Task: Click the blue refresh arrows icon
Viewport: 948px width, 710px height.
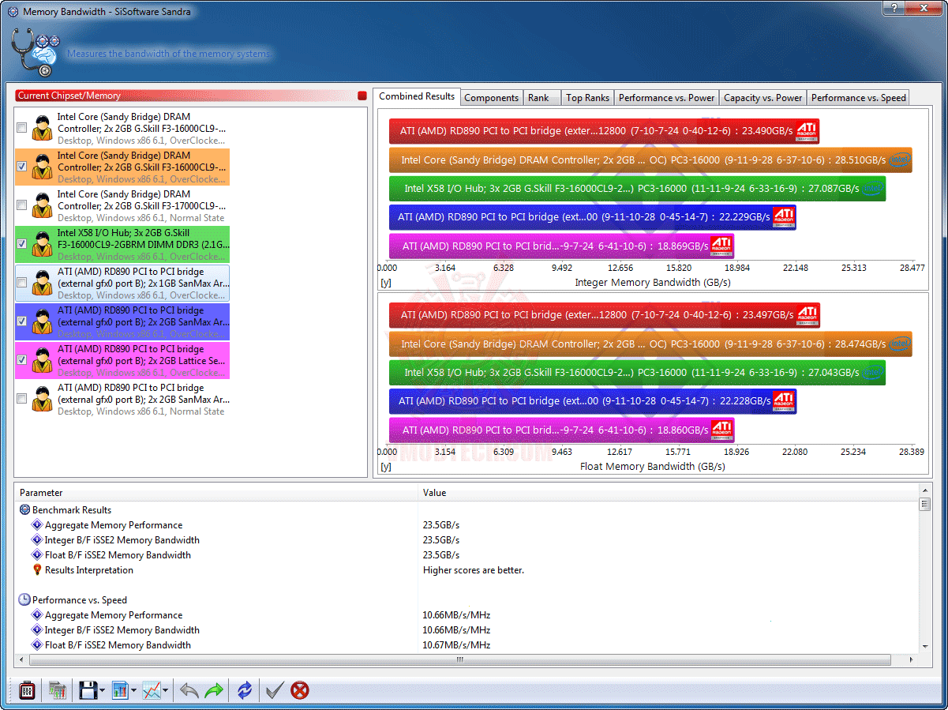Action: pos(245,690)
